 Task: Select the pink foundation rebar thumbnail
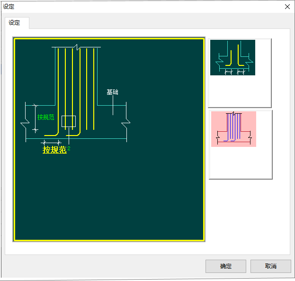pyautogui.click(x=233, y=129)
